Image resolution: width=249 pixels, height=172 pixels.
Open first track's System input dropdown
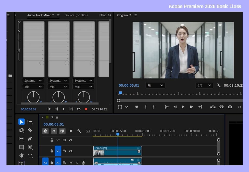(x=33, y=81)
